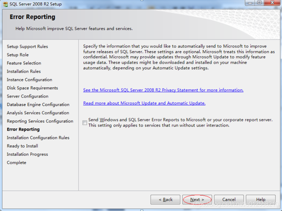Select Setup Support Rules step

tap(27, 47)
